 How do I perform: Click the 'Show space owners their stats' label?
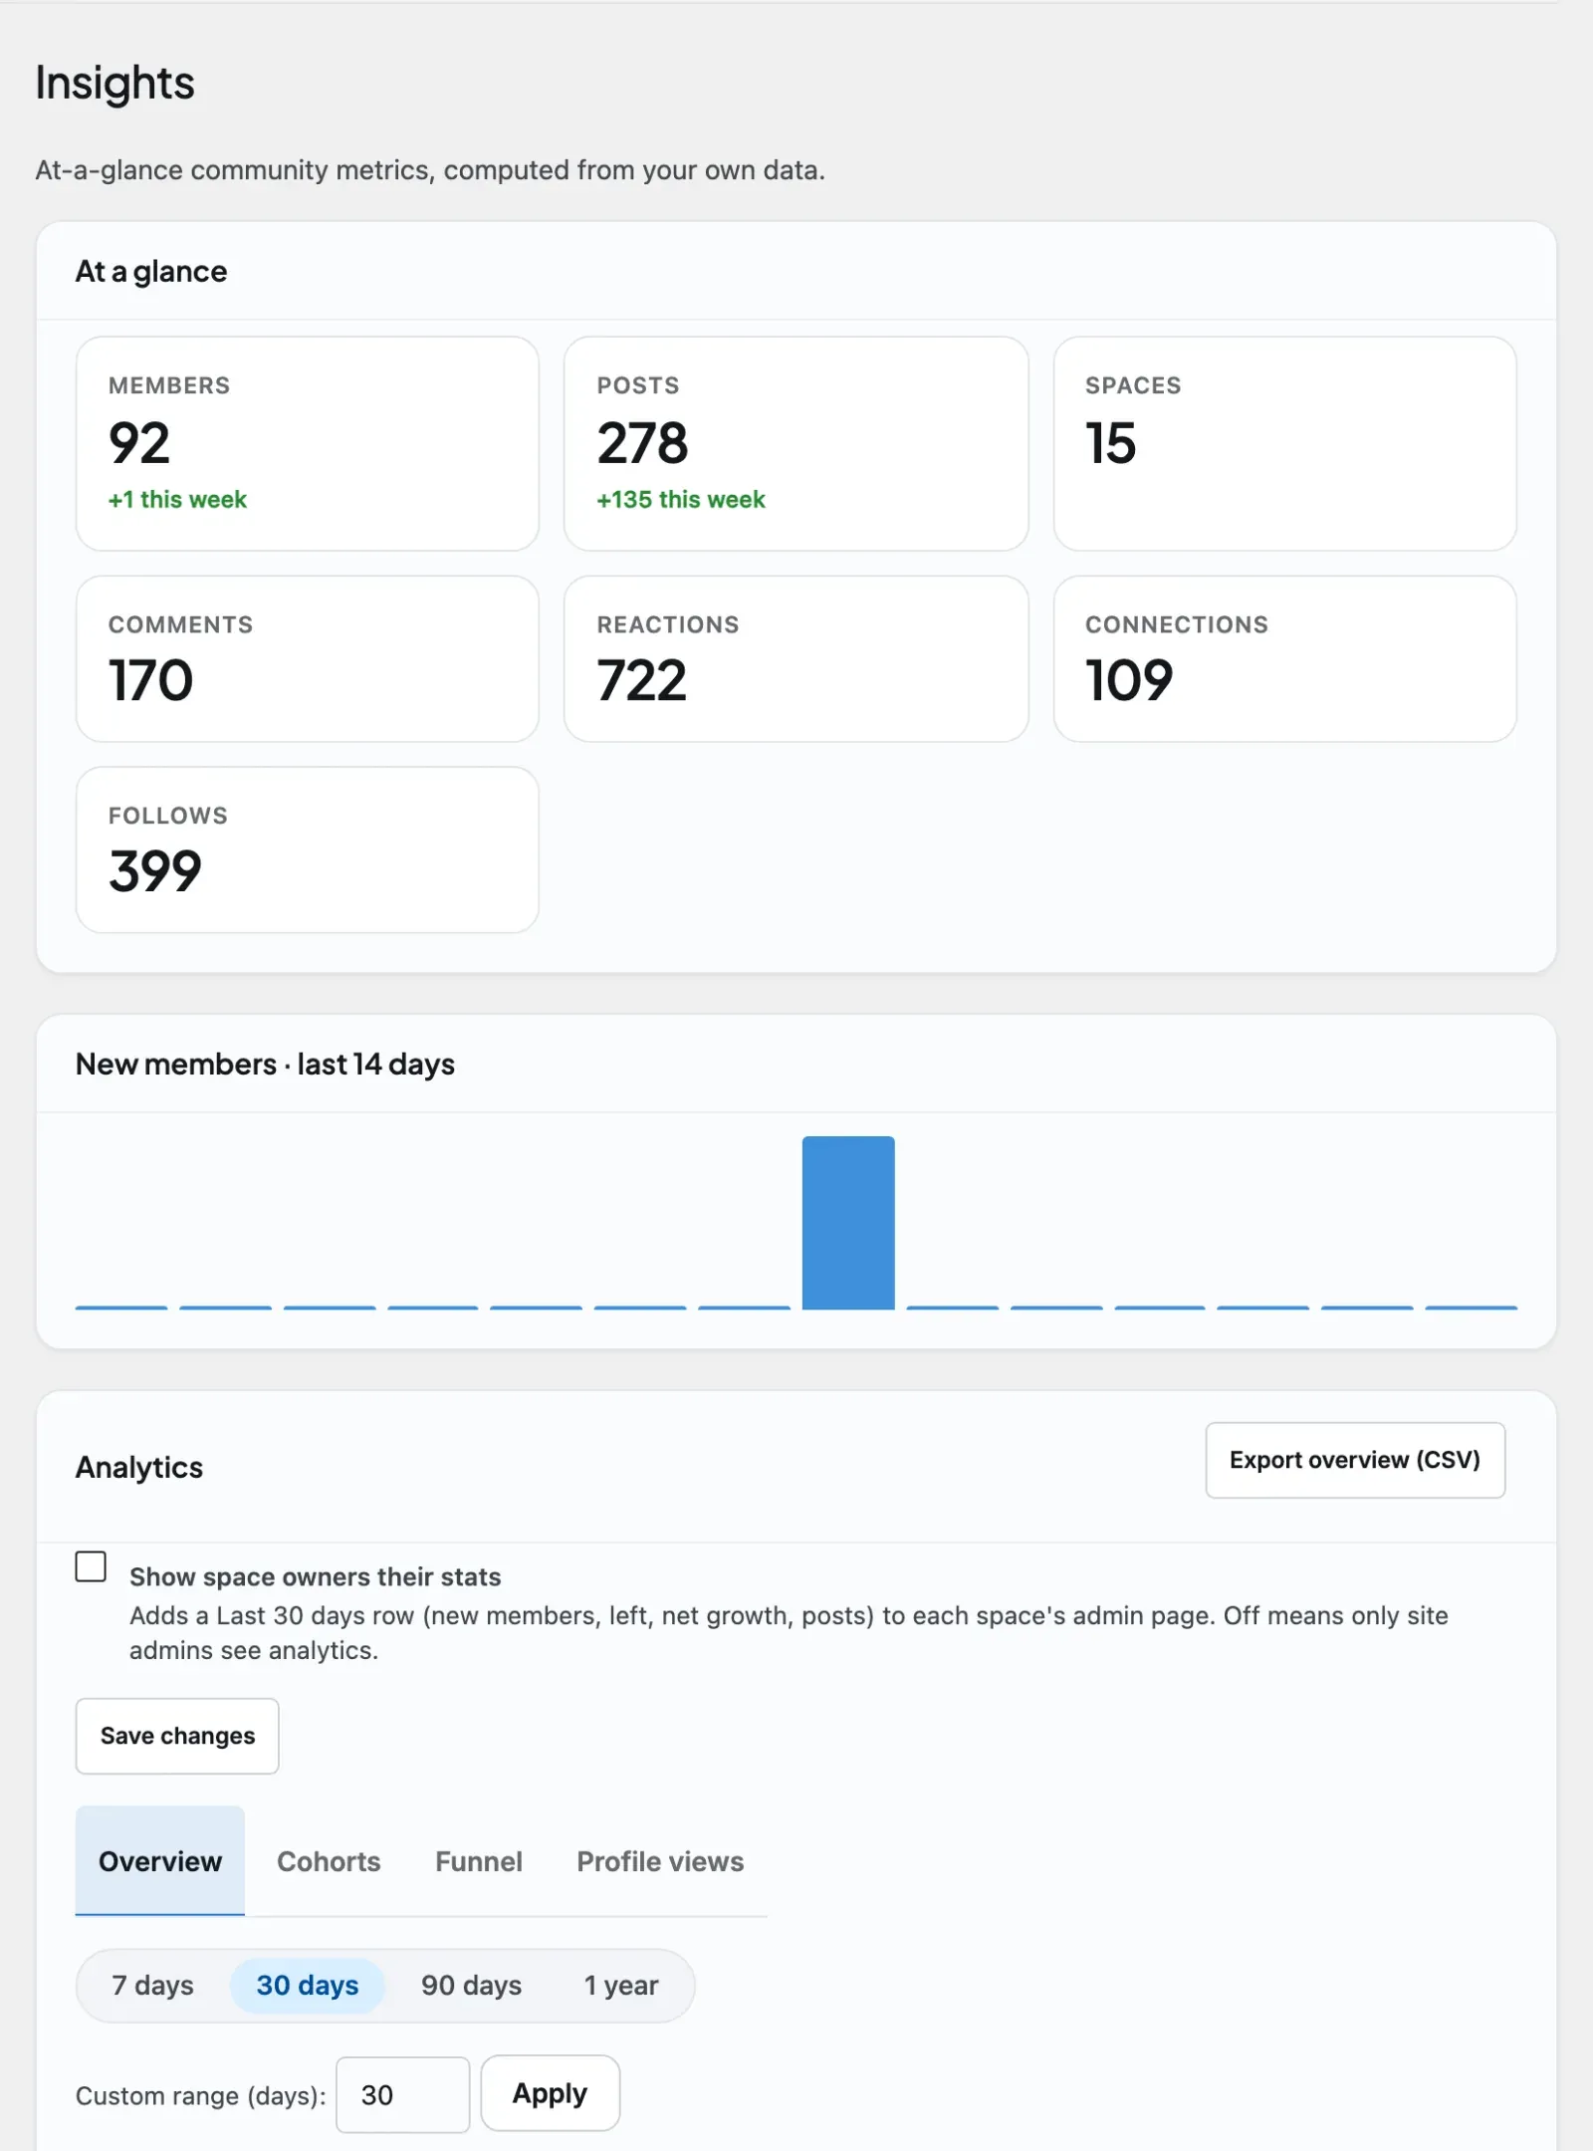(315, 1577)
